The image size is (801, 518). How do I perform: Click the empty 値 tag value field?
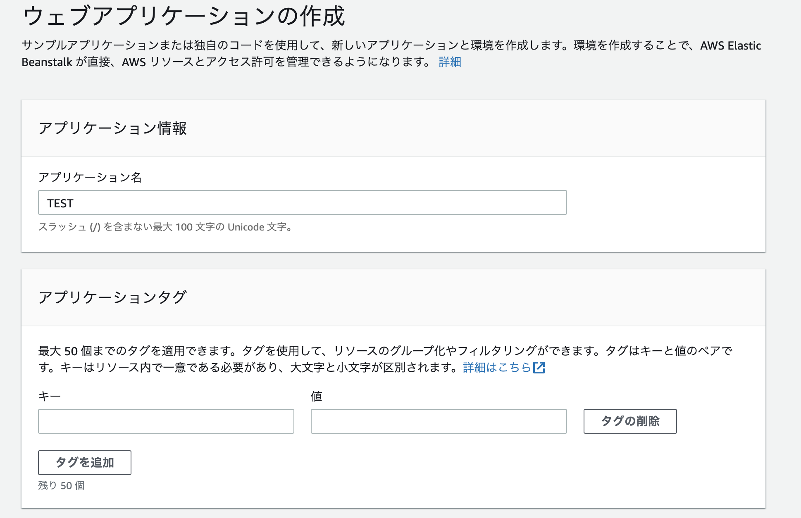point(439,421)
